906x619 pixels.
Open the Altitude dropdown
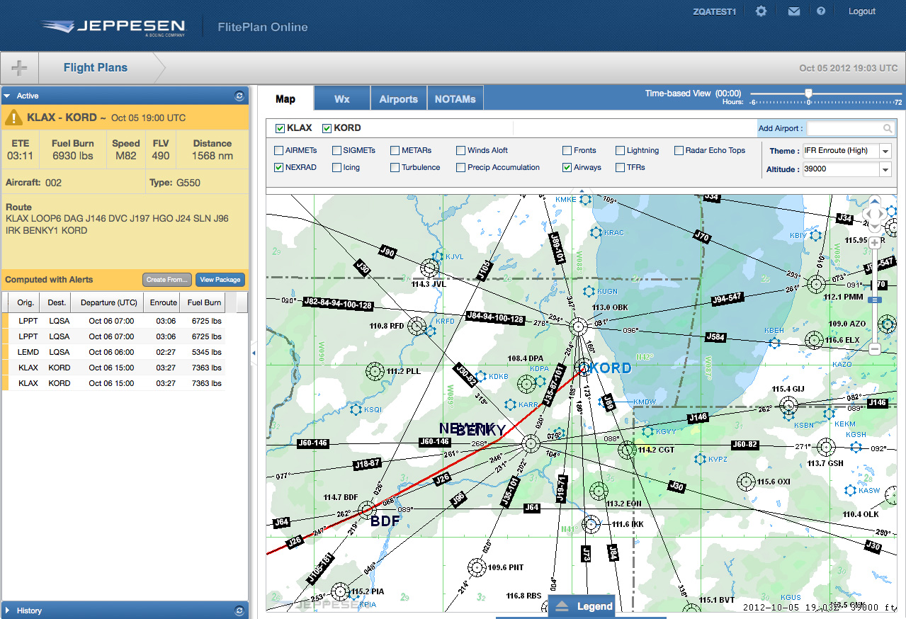tap(885, 169)
